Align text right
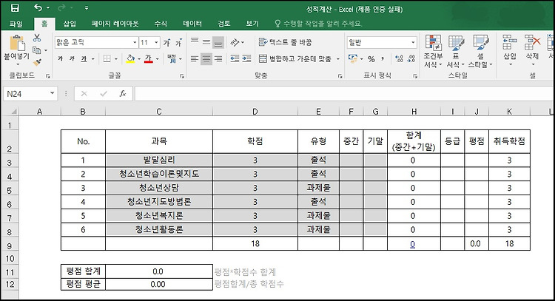555x301 pixels. [218, 58]
